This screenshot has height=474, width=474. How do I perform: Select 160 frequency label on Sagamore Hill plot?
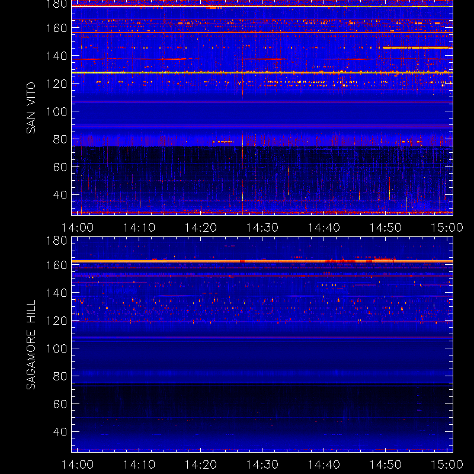(x=56, y=265)
